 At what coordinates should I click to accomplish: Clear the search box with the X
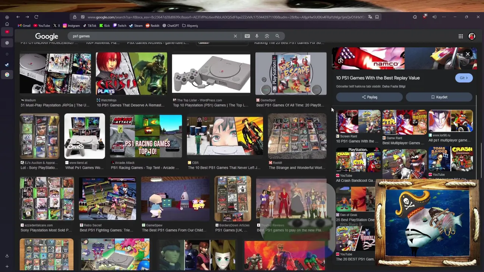point(235,36)
